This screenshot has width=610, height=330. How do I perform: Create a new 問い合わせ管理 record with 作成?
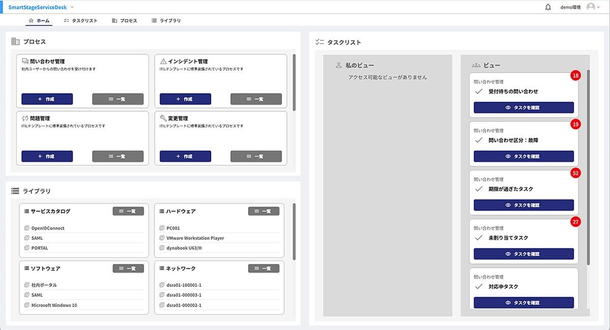click(x=47, y=99)
